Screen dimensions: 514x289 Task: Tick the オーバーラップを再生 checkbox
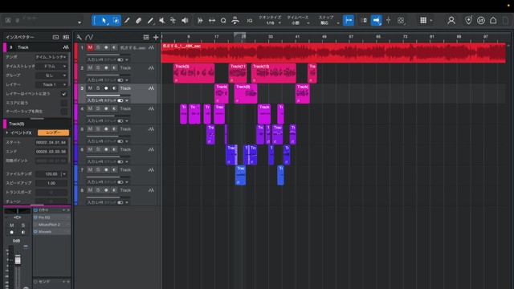64,112
